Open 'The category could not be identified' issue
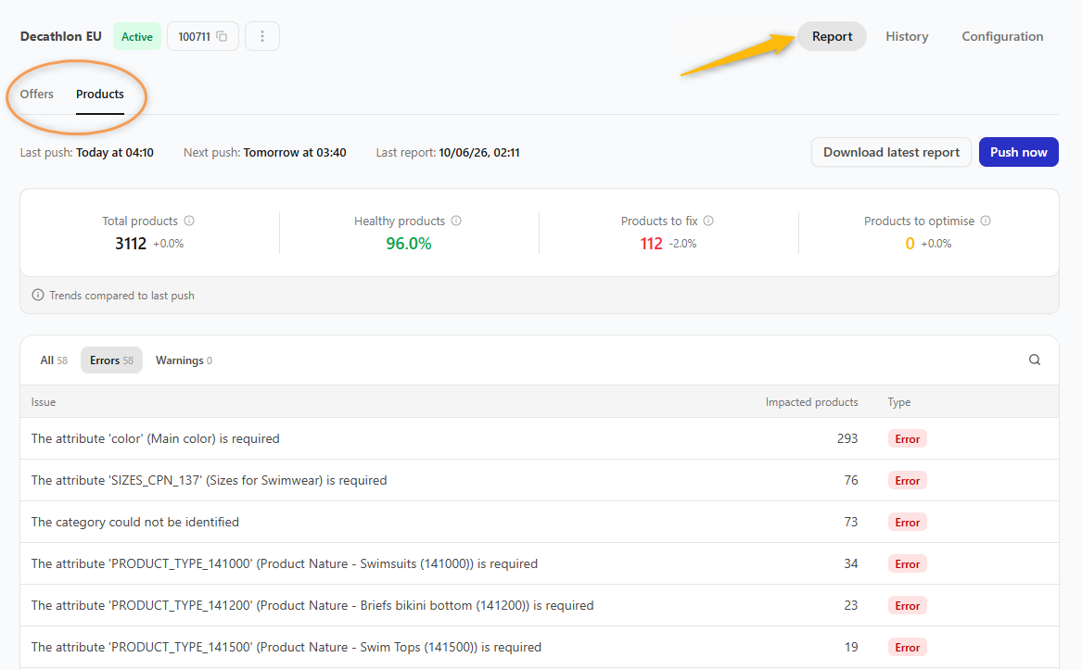 (540, 523)
